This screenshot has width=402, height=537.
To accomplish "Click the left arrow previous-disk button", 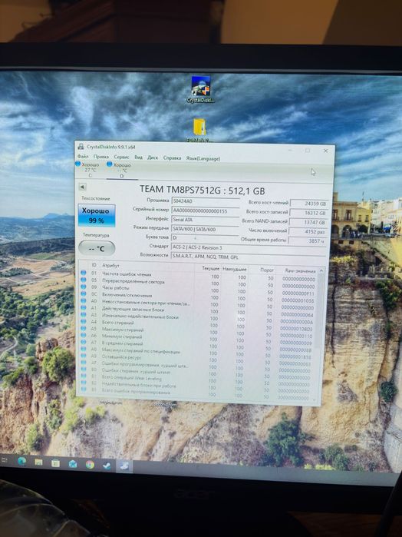I will (82, 187).
